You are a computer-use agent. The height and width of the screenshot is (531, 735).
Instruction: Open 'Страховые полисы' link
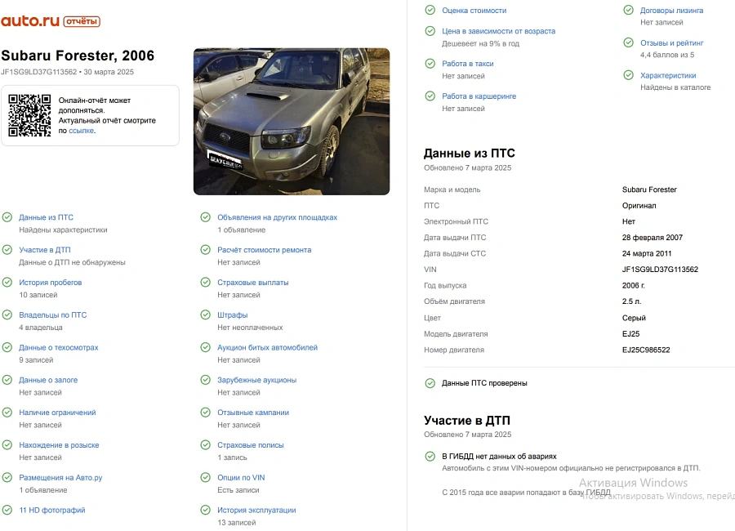251,445
